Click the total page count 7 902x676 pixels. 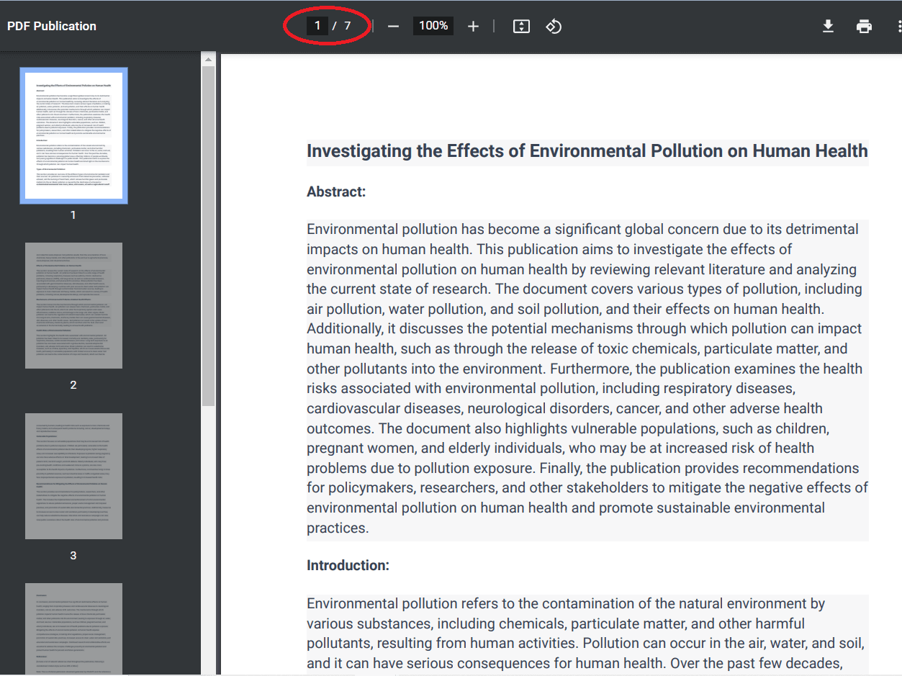point(347,26)
